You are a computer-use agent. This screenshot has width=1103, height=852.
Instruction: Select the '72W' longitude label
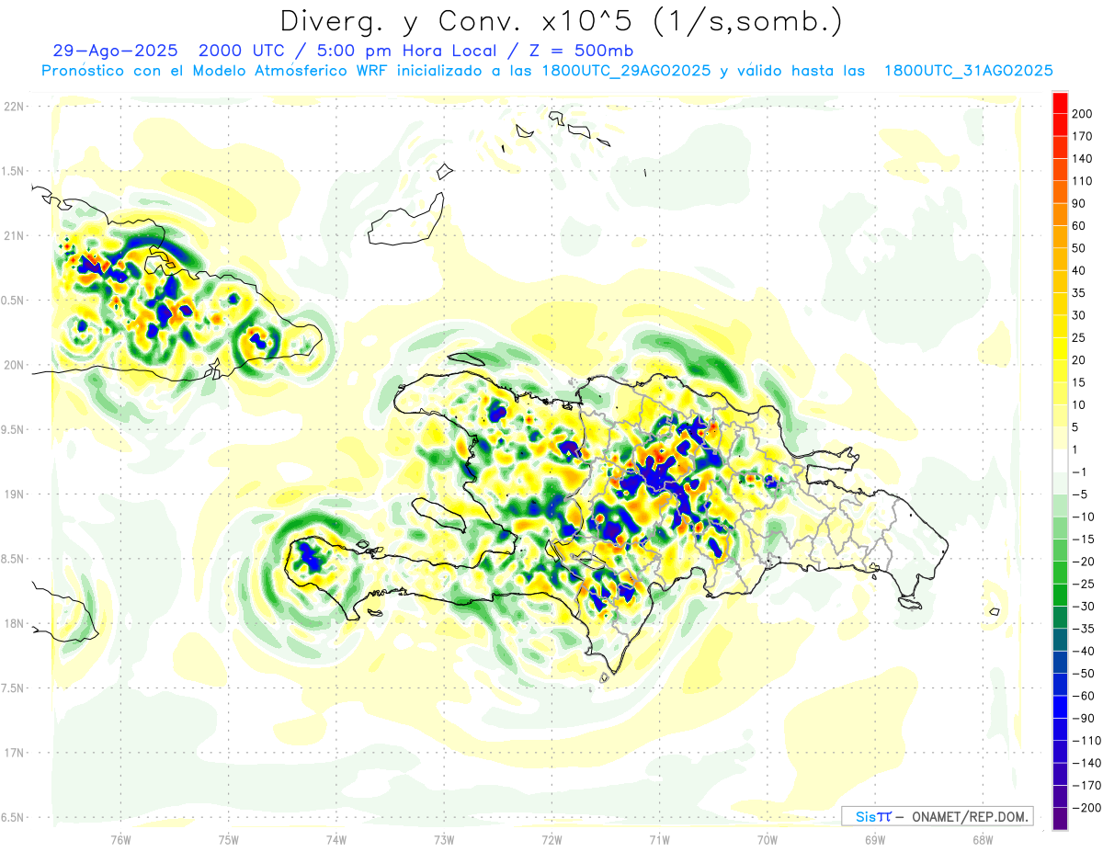click(551, 839)
